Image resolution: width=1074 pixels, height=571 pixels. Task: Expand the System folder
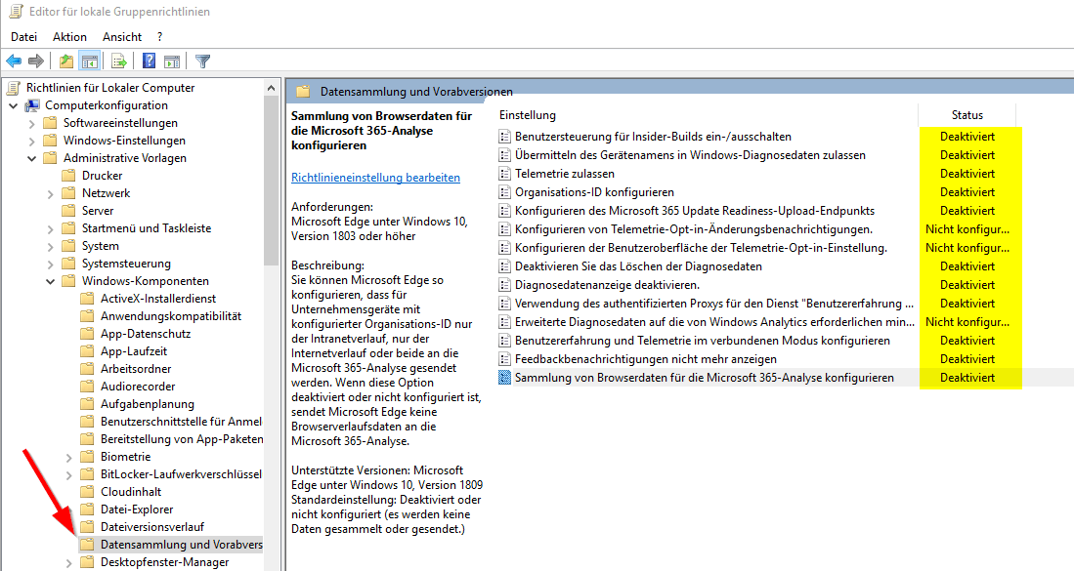coord(50,246)
